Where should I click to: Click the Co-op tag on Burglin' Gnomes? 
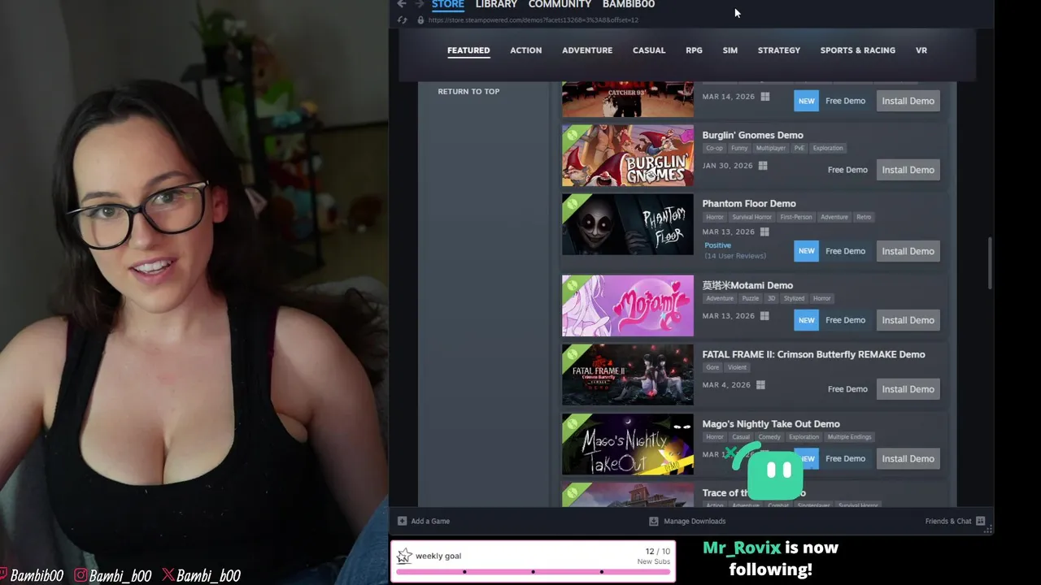pos(714,148)
